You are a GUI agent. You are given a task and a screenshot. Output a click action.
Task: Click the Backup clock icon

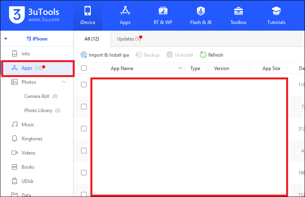tap(139, 55)
